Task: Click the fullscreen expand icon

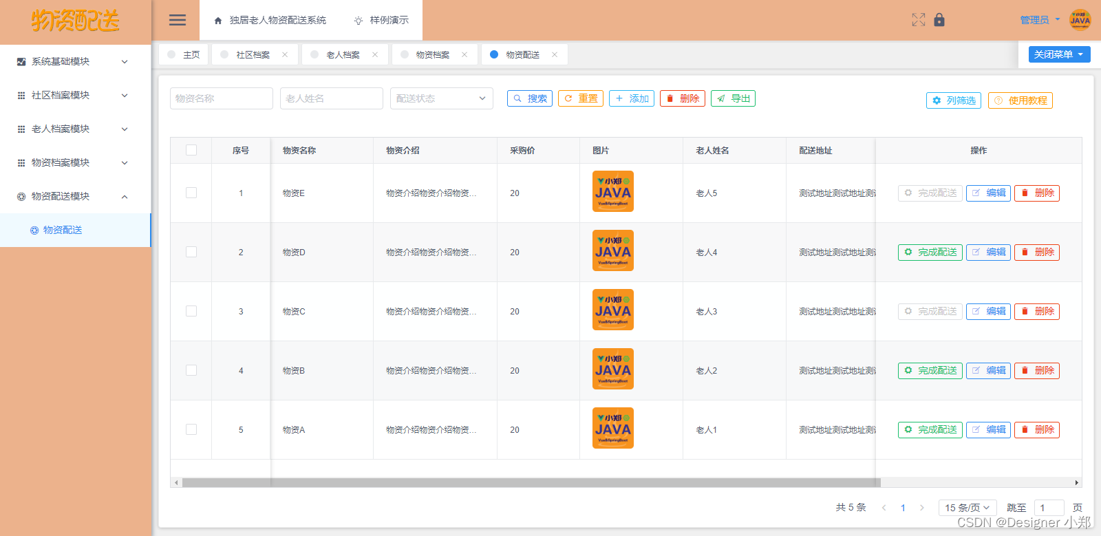Action: point(919,20)
